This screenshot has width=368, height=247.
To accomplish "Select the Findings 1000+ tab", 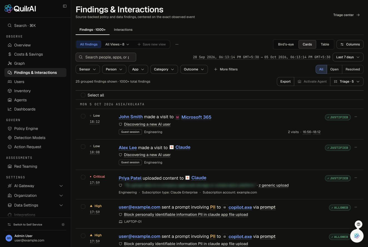I will coord(93,30).
